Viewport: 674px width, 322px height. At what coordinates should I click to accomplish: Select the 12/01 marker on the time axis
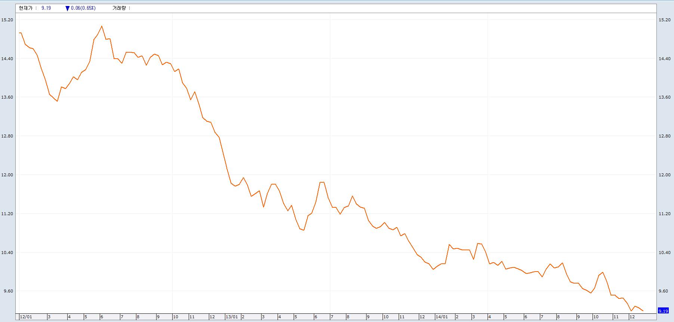point(26,317)
